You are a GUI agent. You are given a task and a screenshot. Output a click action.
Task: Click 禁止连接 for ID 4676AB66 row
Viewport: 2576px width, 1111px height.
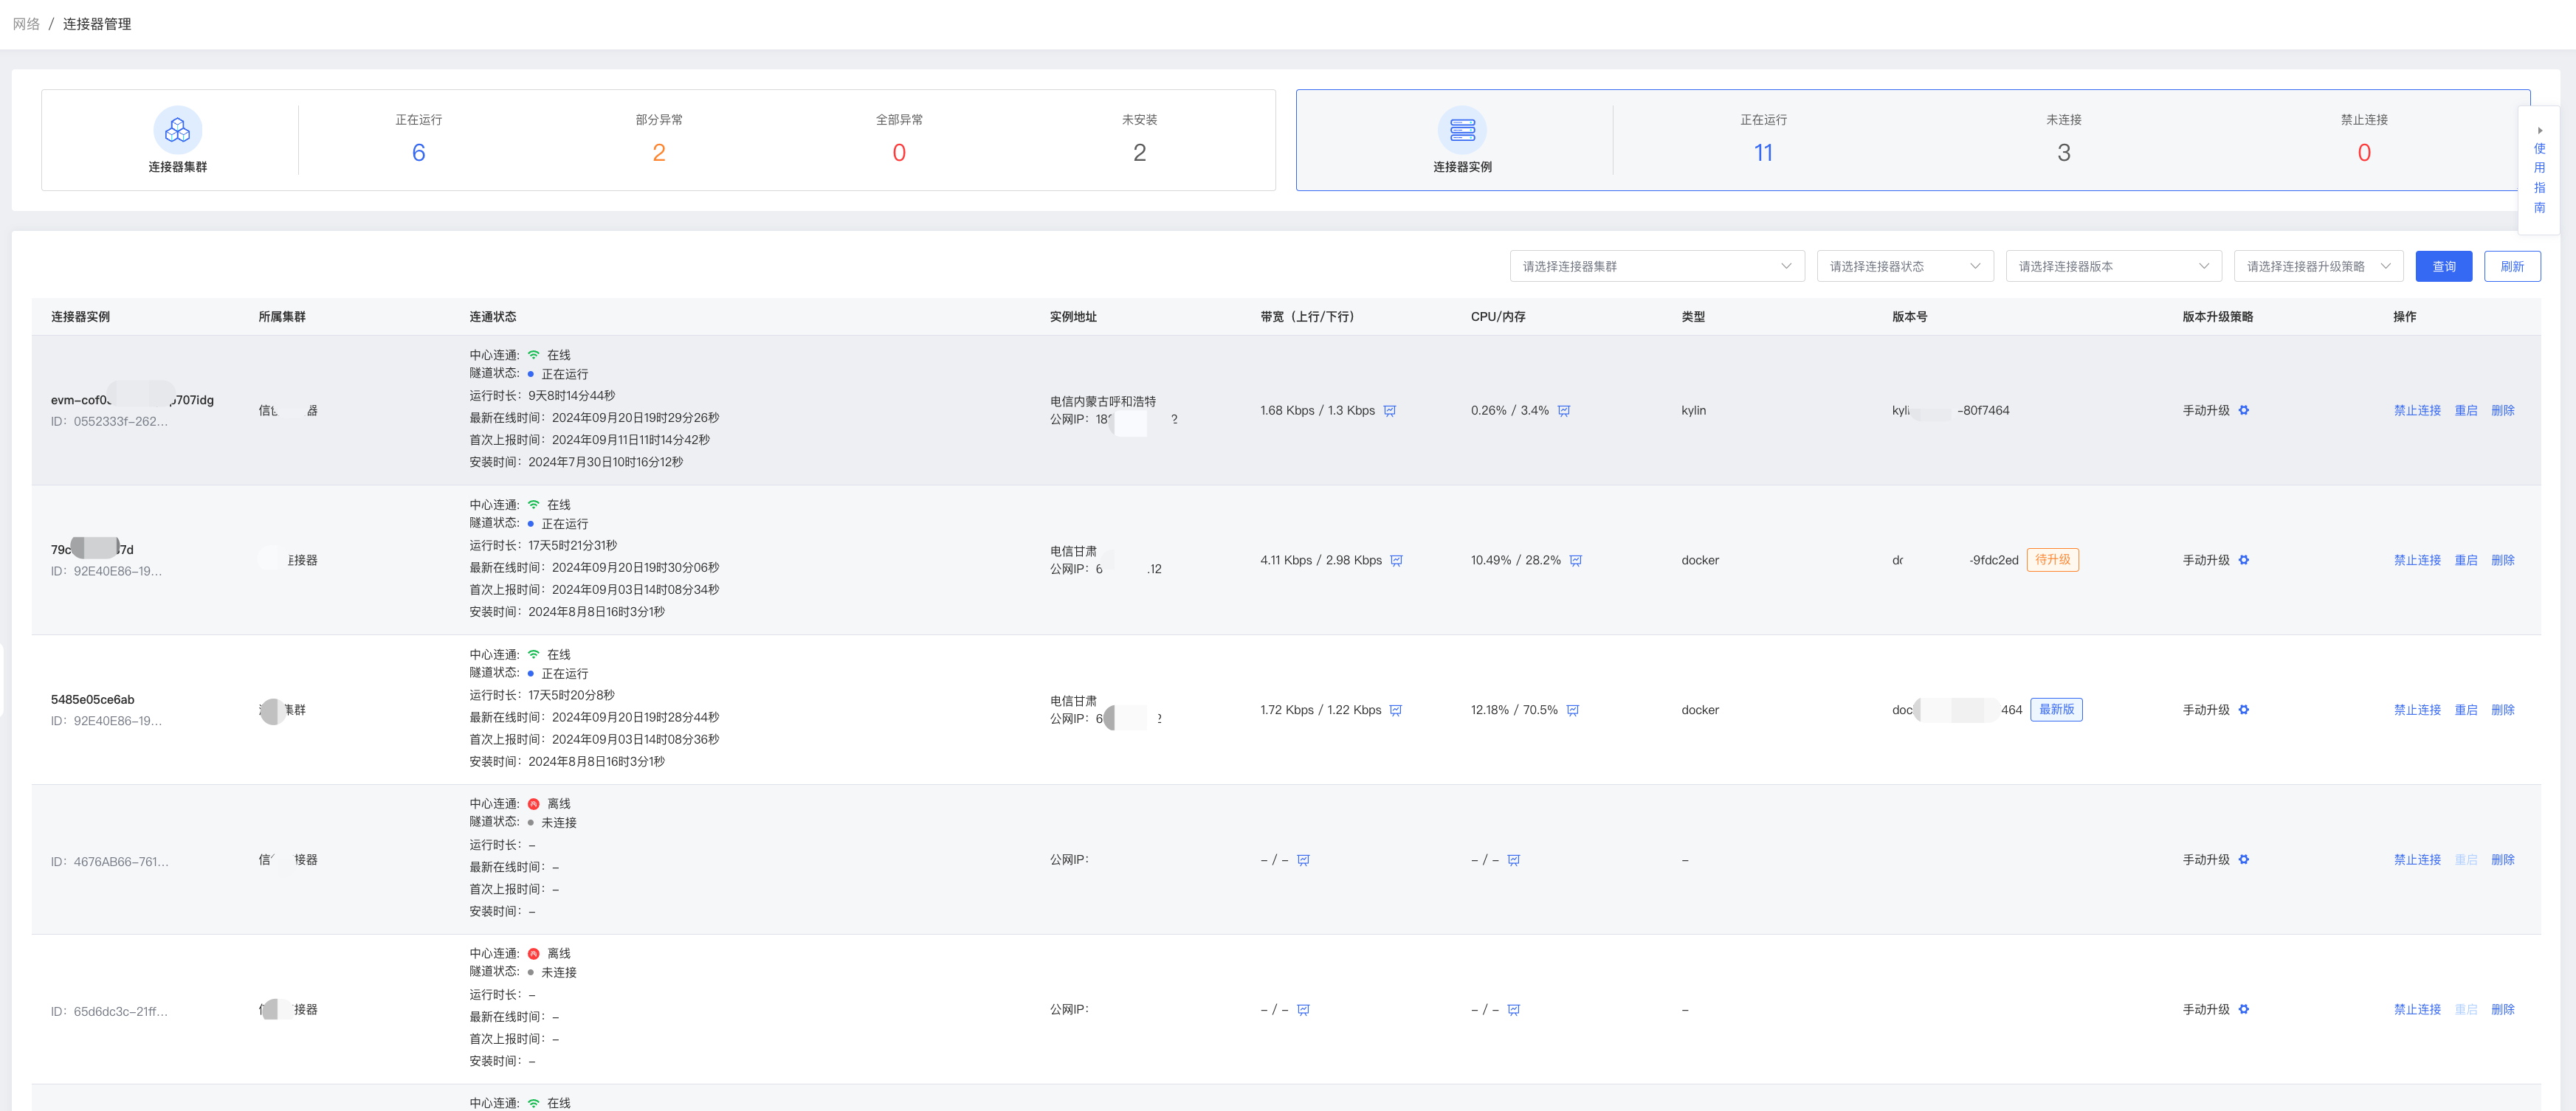2416,860
